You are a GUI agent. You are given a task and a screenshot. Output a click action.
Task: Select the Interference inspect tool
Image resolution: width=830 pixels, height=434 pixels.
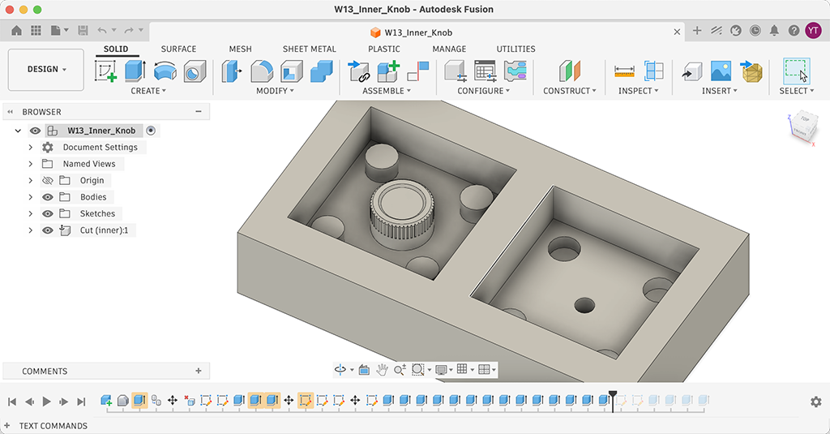[654, 71]
